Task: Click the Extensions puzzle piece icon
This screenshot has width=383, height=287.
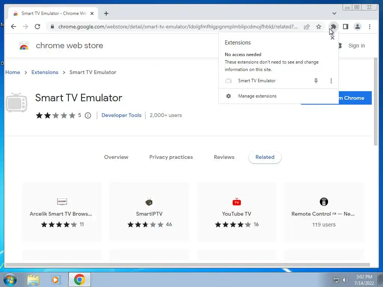Action: [x=333, y=27]
